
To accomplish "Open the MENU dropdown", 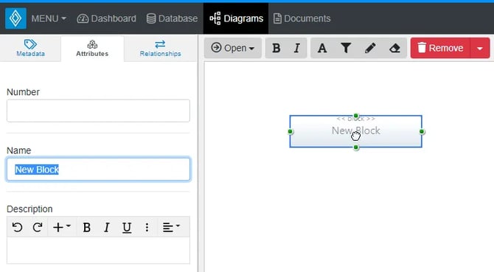I will (x=49, y=18).
